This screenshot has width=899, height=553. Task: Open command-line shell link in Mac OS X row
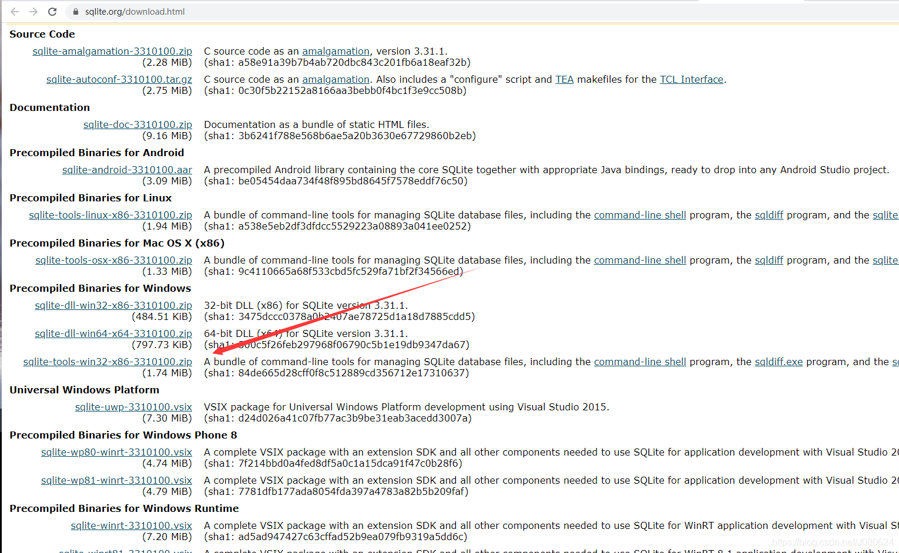coord(640,260)
